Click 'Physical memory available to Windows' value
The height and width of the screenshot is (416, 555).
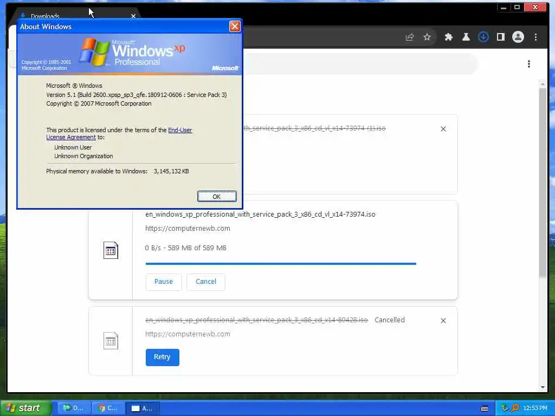pos(171,171)
